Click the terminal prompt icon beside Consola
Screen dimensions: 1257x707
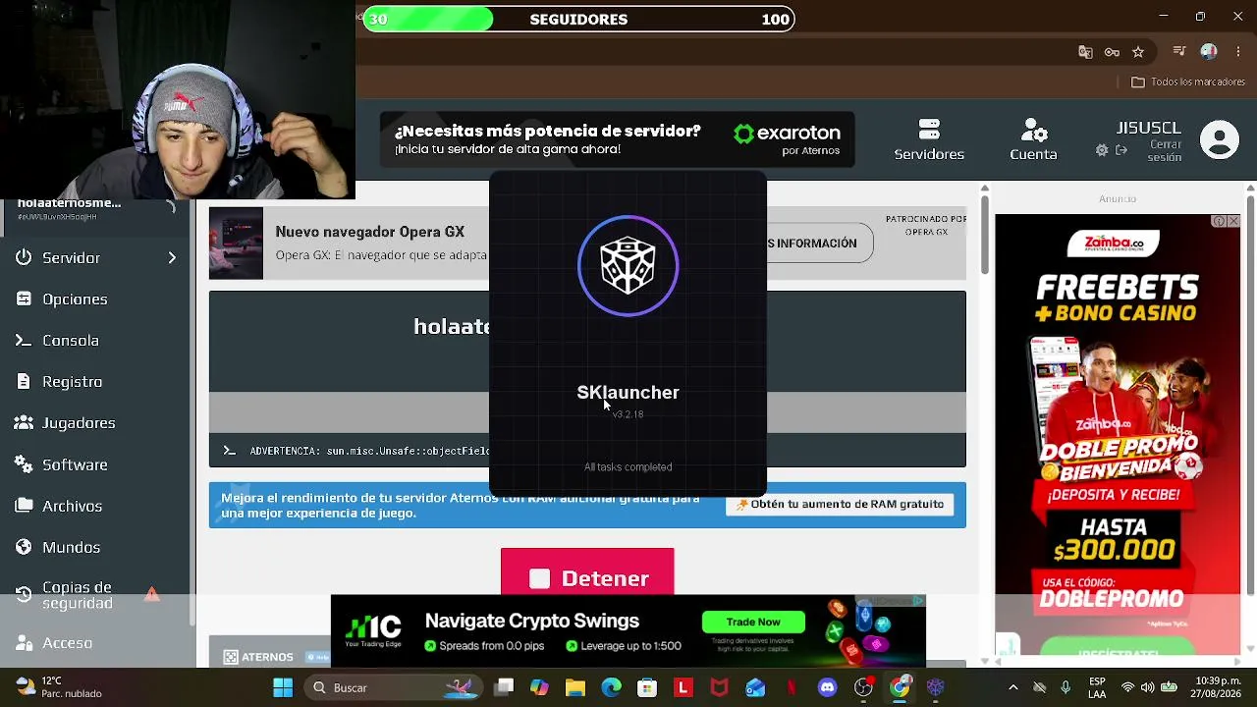coord(24,340)
